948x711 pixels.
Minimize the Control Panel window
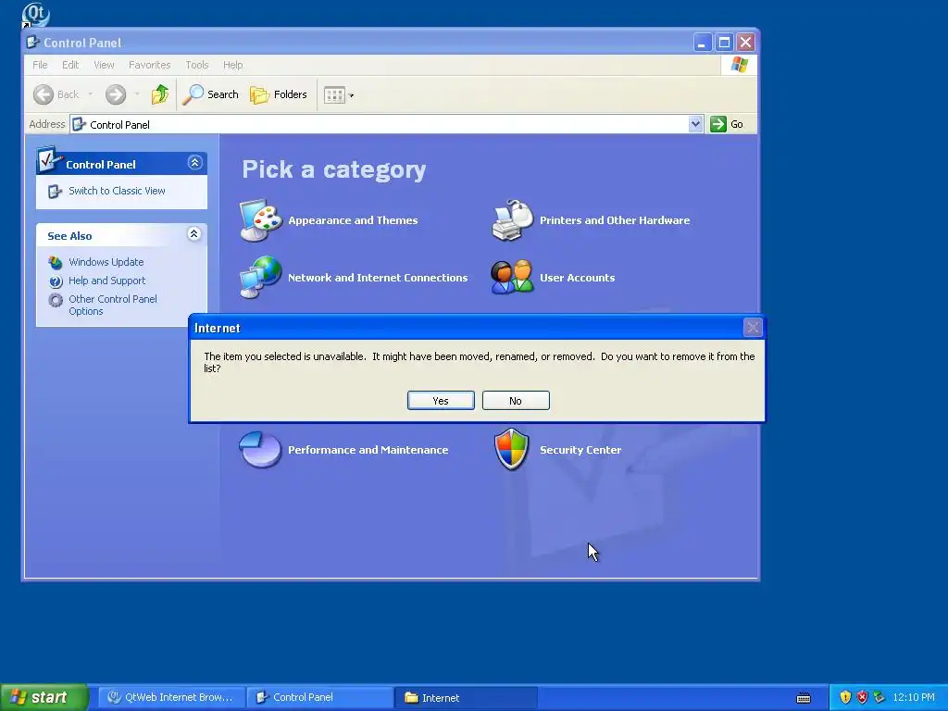coord(702,43)
